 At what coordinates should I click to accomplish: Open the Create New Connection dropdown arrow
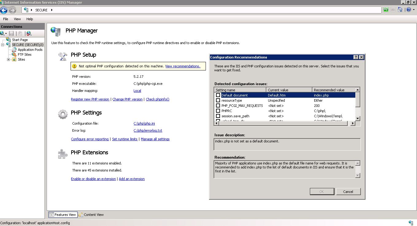coord(6,34)
